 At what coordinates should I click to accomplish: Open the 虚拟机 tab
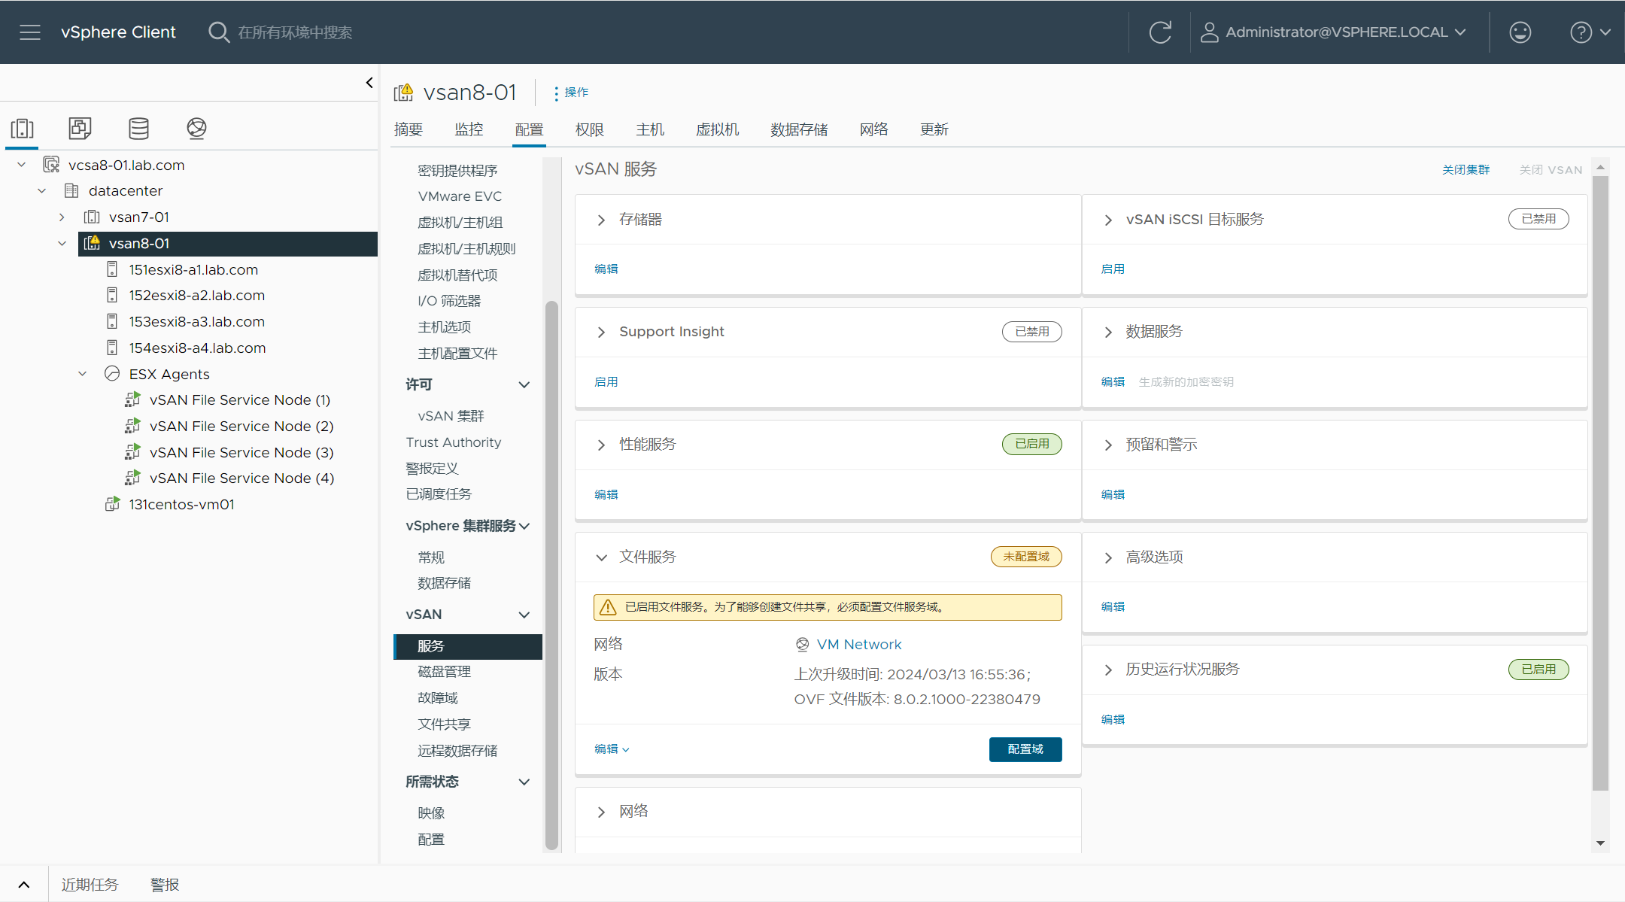(x=718, y=129)
